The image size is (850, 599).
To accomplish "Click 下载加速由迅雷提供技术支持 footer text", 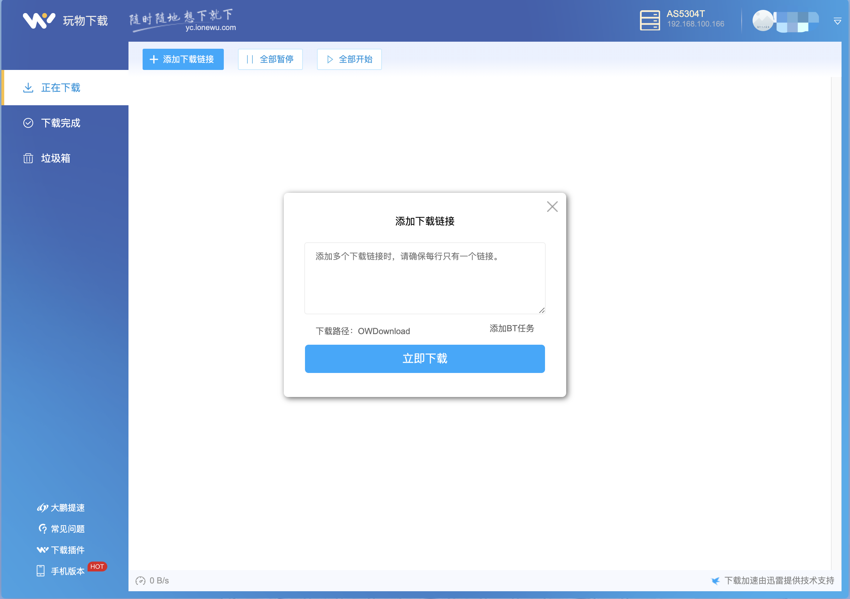I will [x=779, y=581].
